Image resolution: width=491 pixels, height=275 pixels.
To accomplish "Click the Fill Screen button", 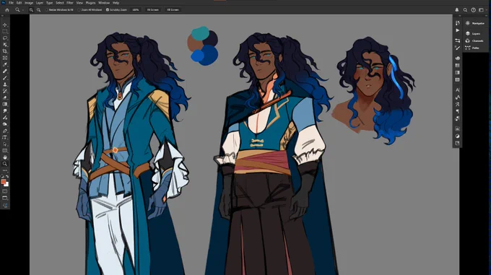I will pos(173,10).
